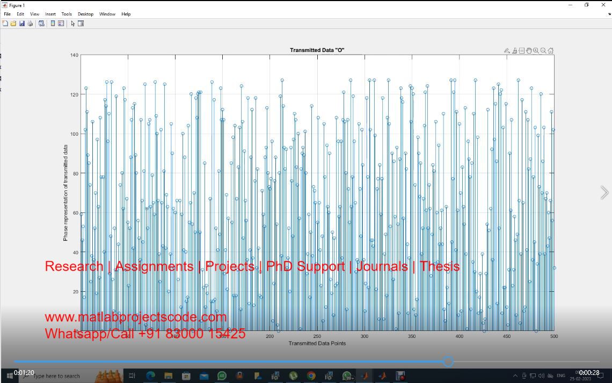Expand the Insert menu
This screenshot has height=383, width=612.
click(x=50, y=14)
